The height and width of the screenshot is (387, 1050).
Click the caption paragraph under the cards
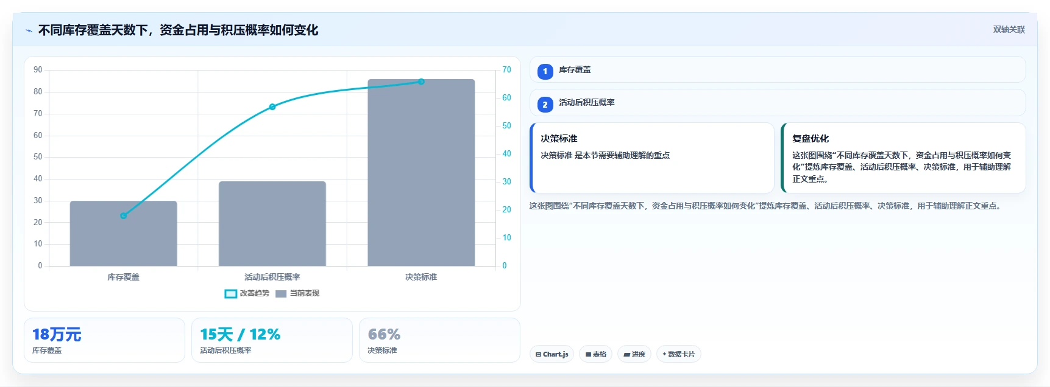(x=766, y=206)
